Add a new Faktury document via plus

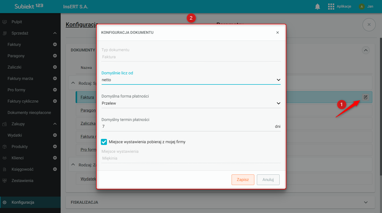(x=55, y=44)
